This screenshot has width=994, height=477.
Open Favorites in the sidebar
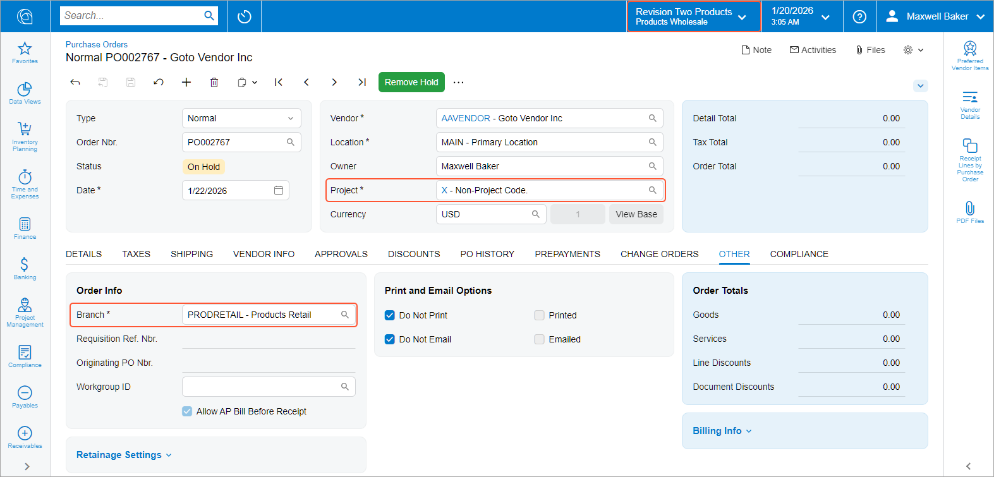tap(25, 53)
